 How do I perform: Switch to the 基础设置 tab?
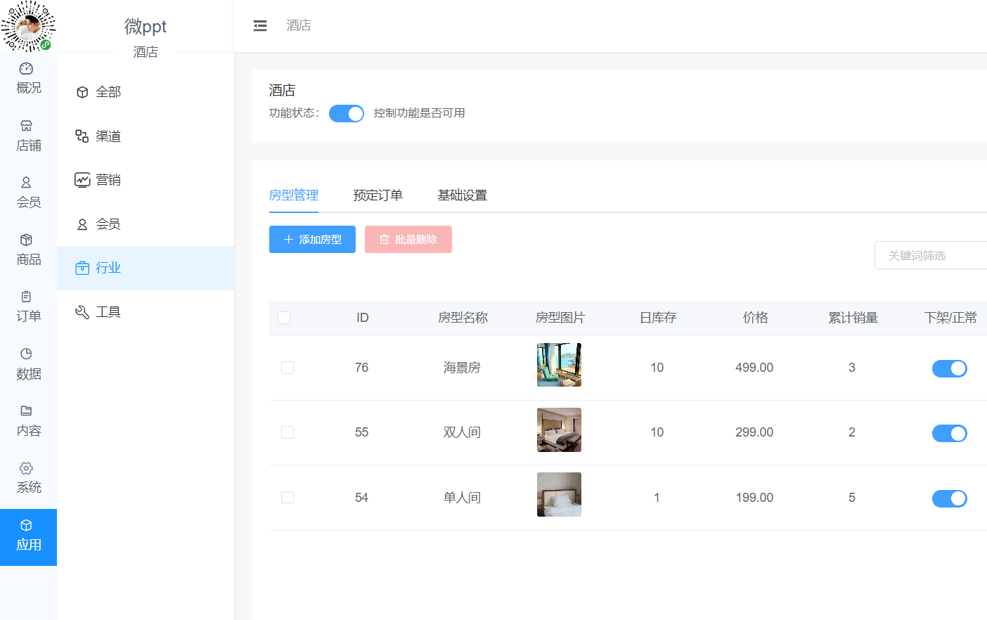(x=463, y=195)
